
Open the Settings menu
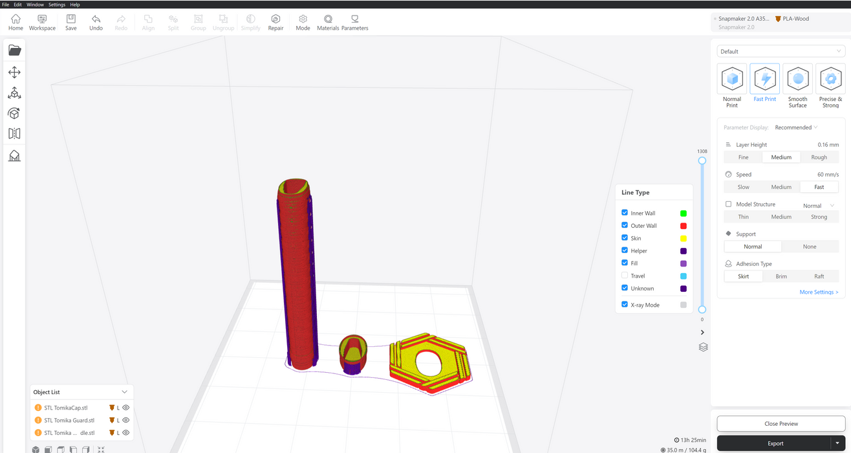tap(57, 5)
